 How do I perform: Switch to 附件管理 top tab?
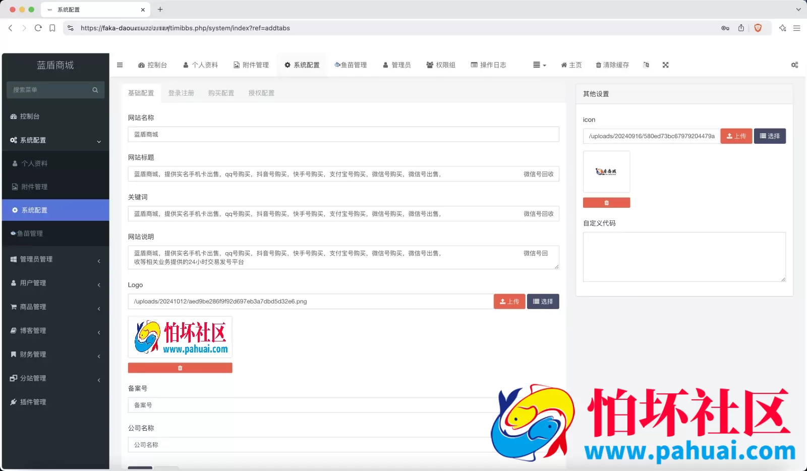point(251,65)
